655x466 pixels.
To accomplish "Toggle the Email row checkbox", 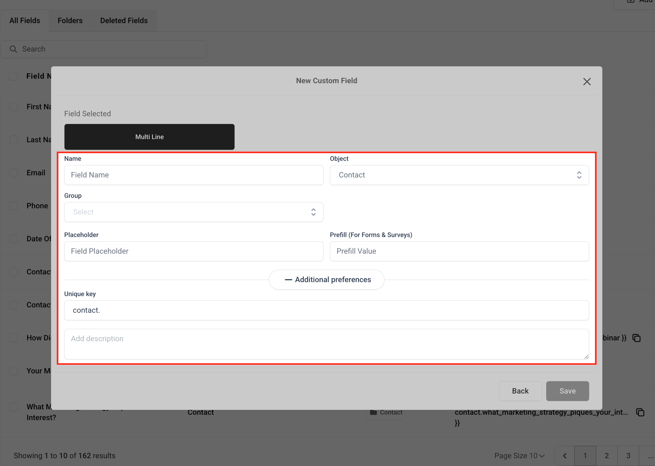I will 13,173.
